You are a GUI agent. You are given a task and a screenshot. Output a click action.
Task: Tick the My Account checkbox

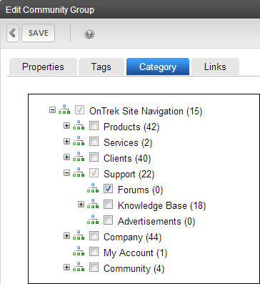click(94, 251)
